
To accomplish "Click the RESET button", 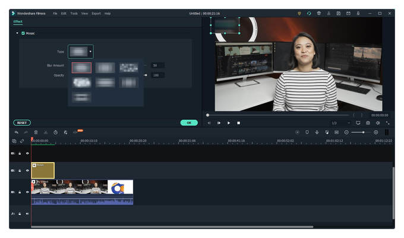I will (22, 123).
